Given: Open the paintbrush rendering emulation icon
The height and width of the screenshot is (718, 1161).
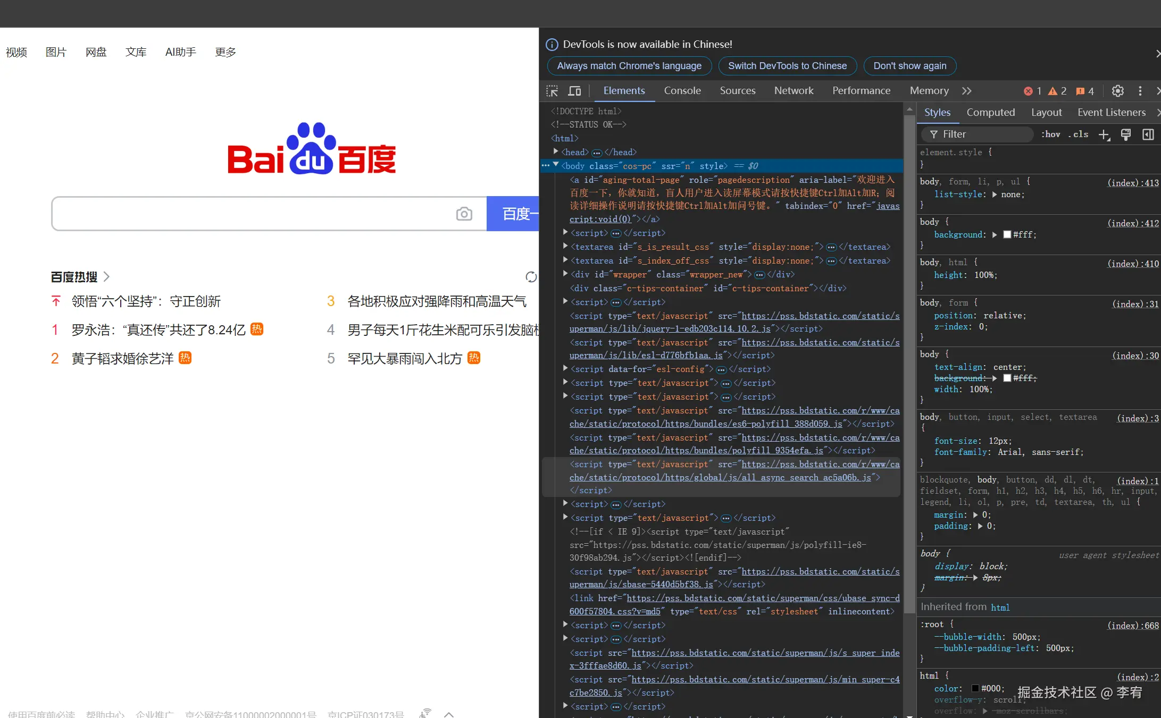Looking at the screenshot, I should coord(1126,134).
